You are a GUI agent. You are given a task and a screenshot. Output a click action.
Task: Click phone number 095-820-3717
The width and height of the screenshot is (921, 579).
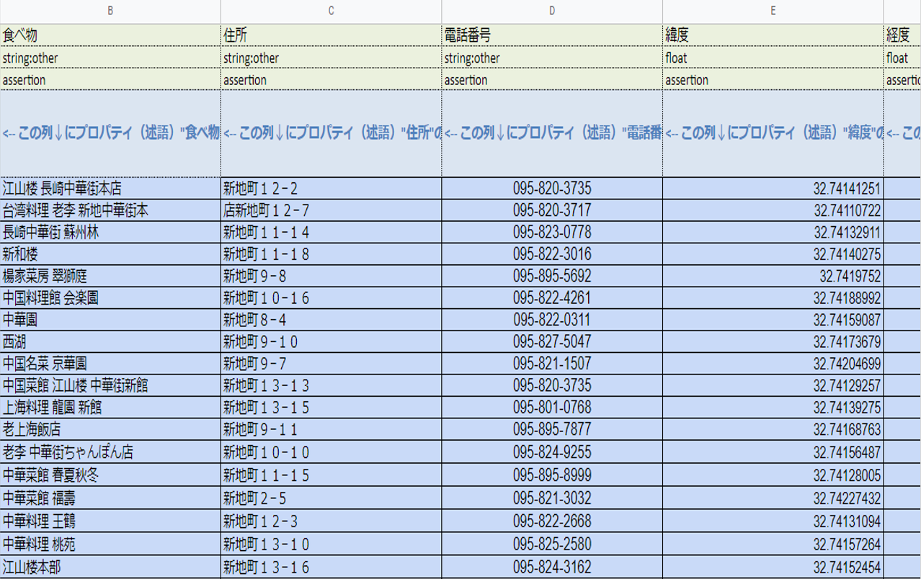point(552,210)
